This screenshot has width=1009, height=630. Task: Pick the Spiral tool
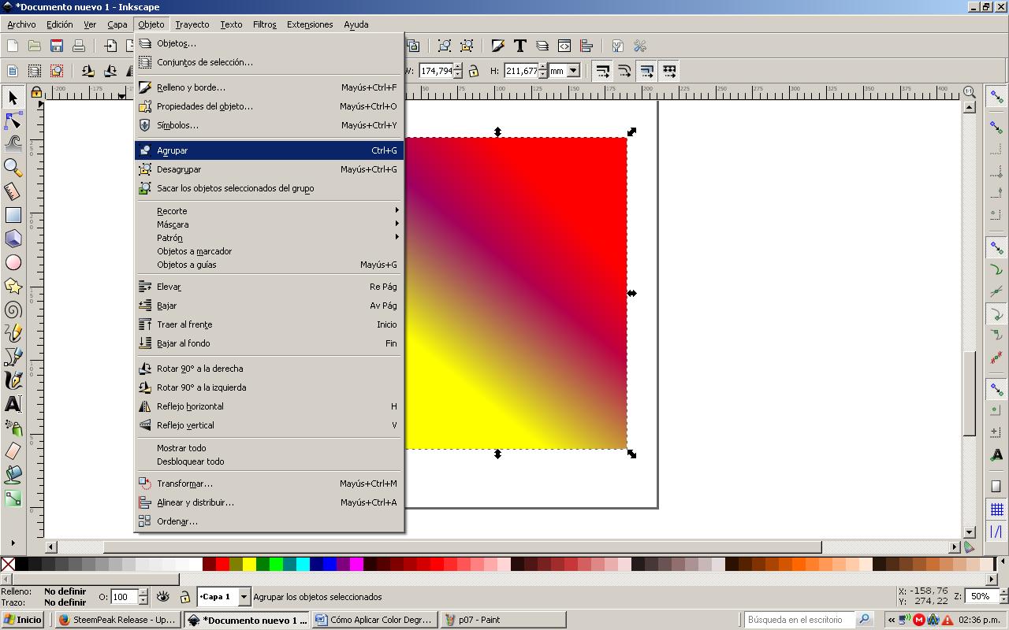coord(13,309)
